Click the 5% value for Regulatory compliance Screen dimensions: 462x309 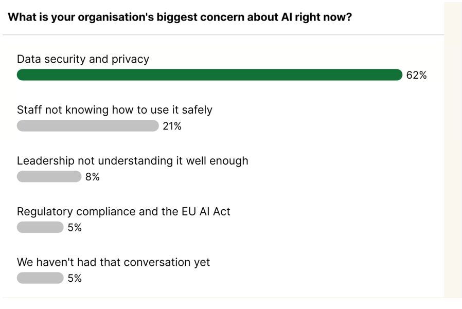point(75,228)
